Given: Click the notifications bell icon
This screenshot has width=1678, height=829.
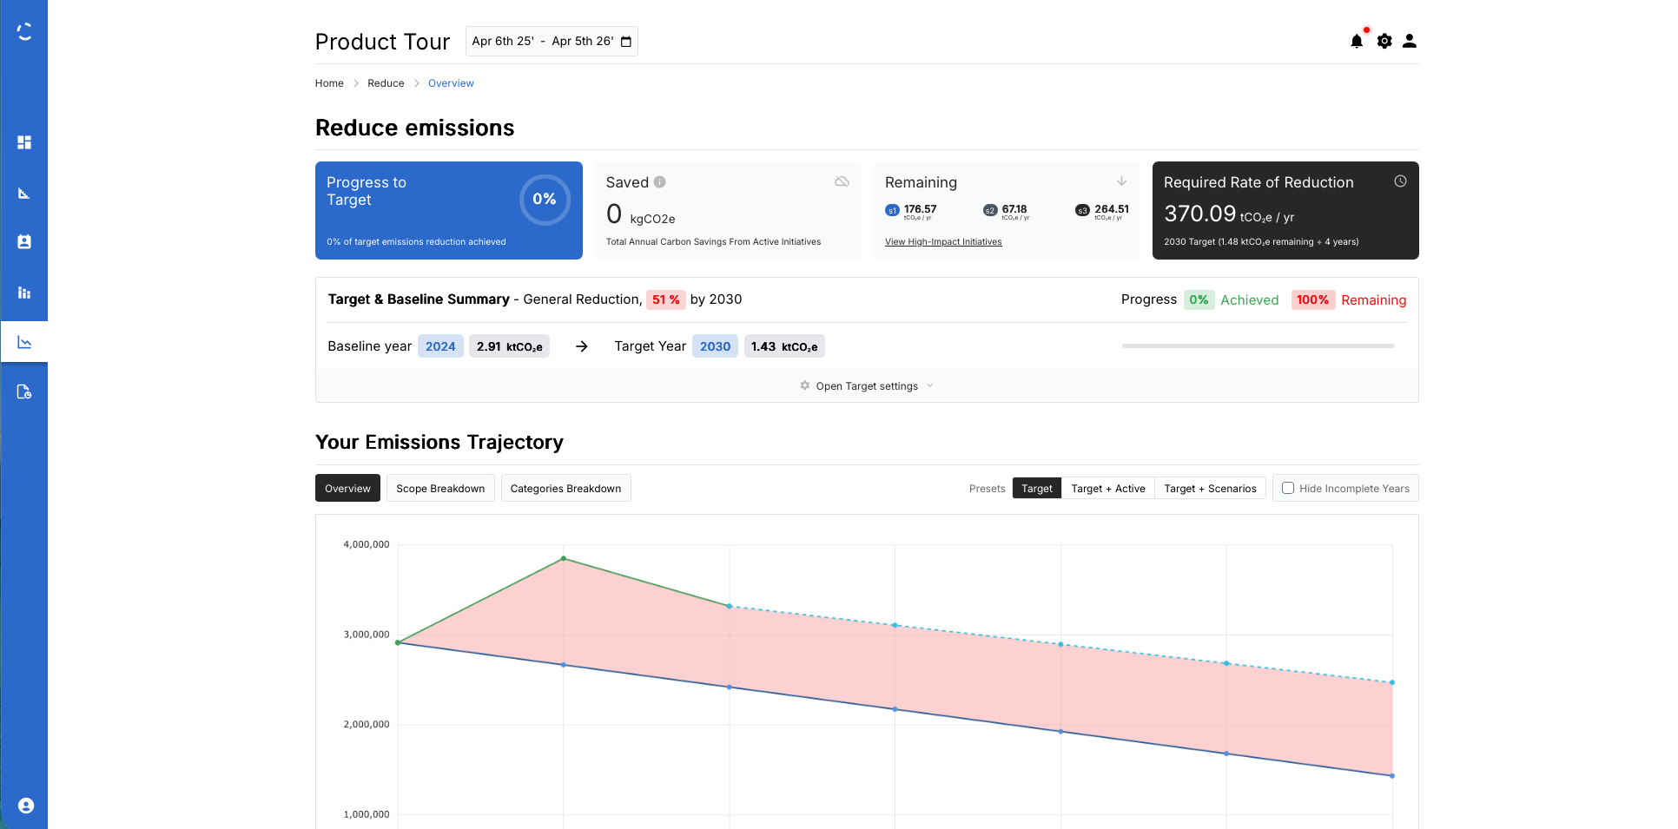Looking at the screenshot, I should tap(1357, 41).
